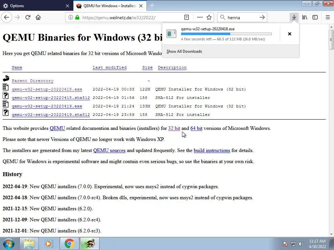334x250 pixels.
Task: Go to the browser home page
Action: (38, 17)
